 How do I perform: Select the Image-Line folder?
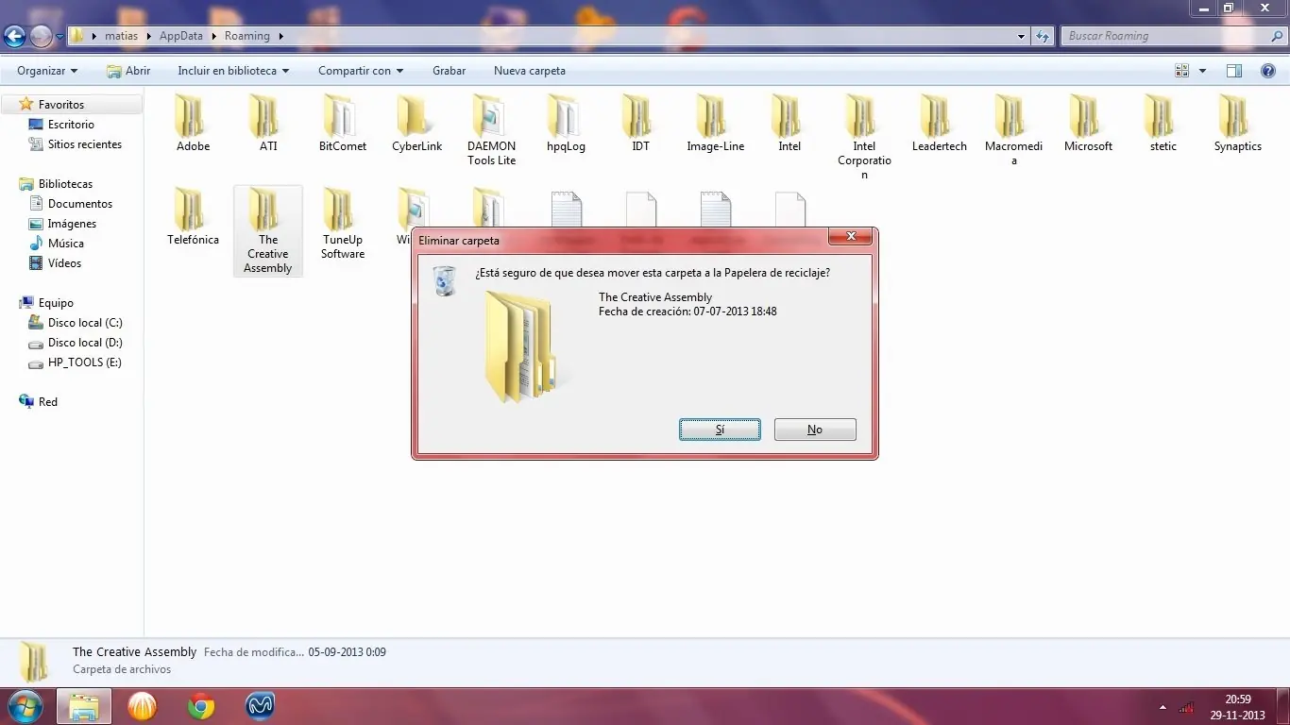(x=715, y=123)
